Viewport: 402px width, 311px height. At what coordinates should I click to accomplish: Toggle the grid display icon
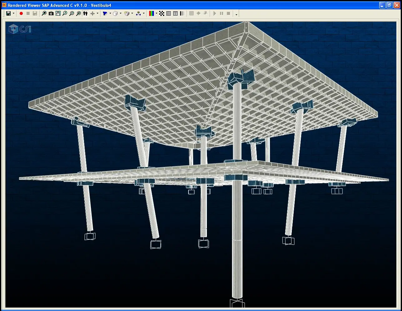192,13
